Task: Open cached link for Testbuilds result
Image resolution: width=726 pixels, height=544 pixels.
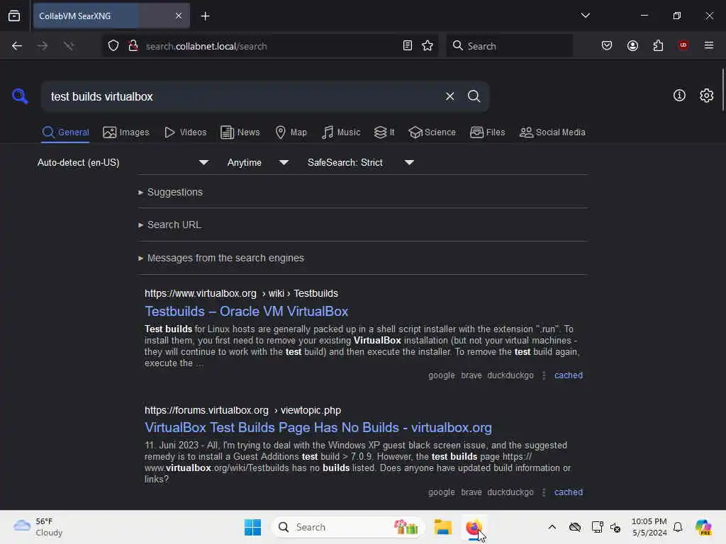Action: (x=568, y=375)
